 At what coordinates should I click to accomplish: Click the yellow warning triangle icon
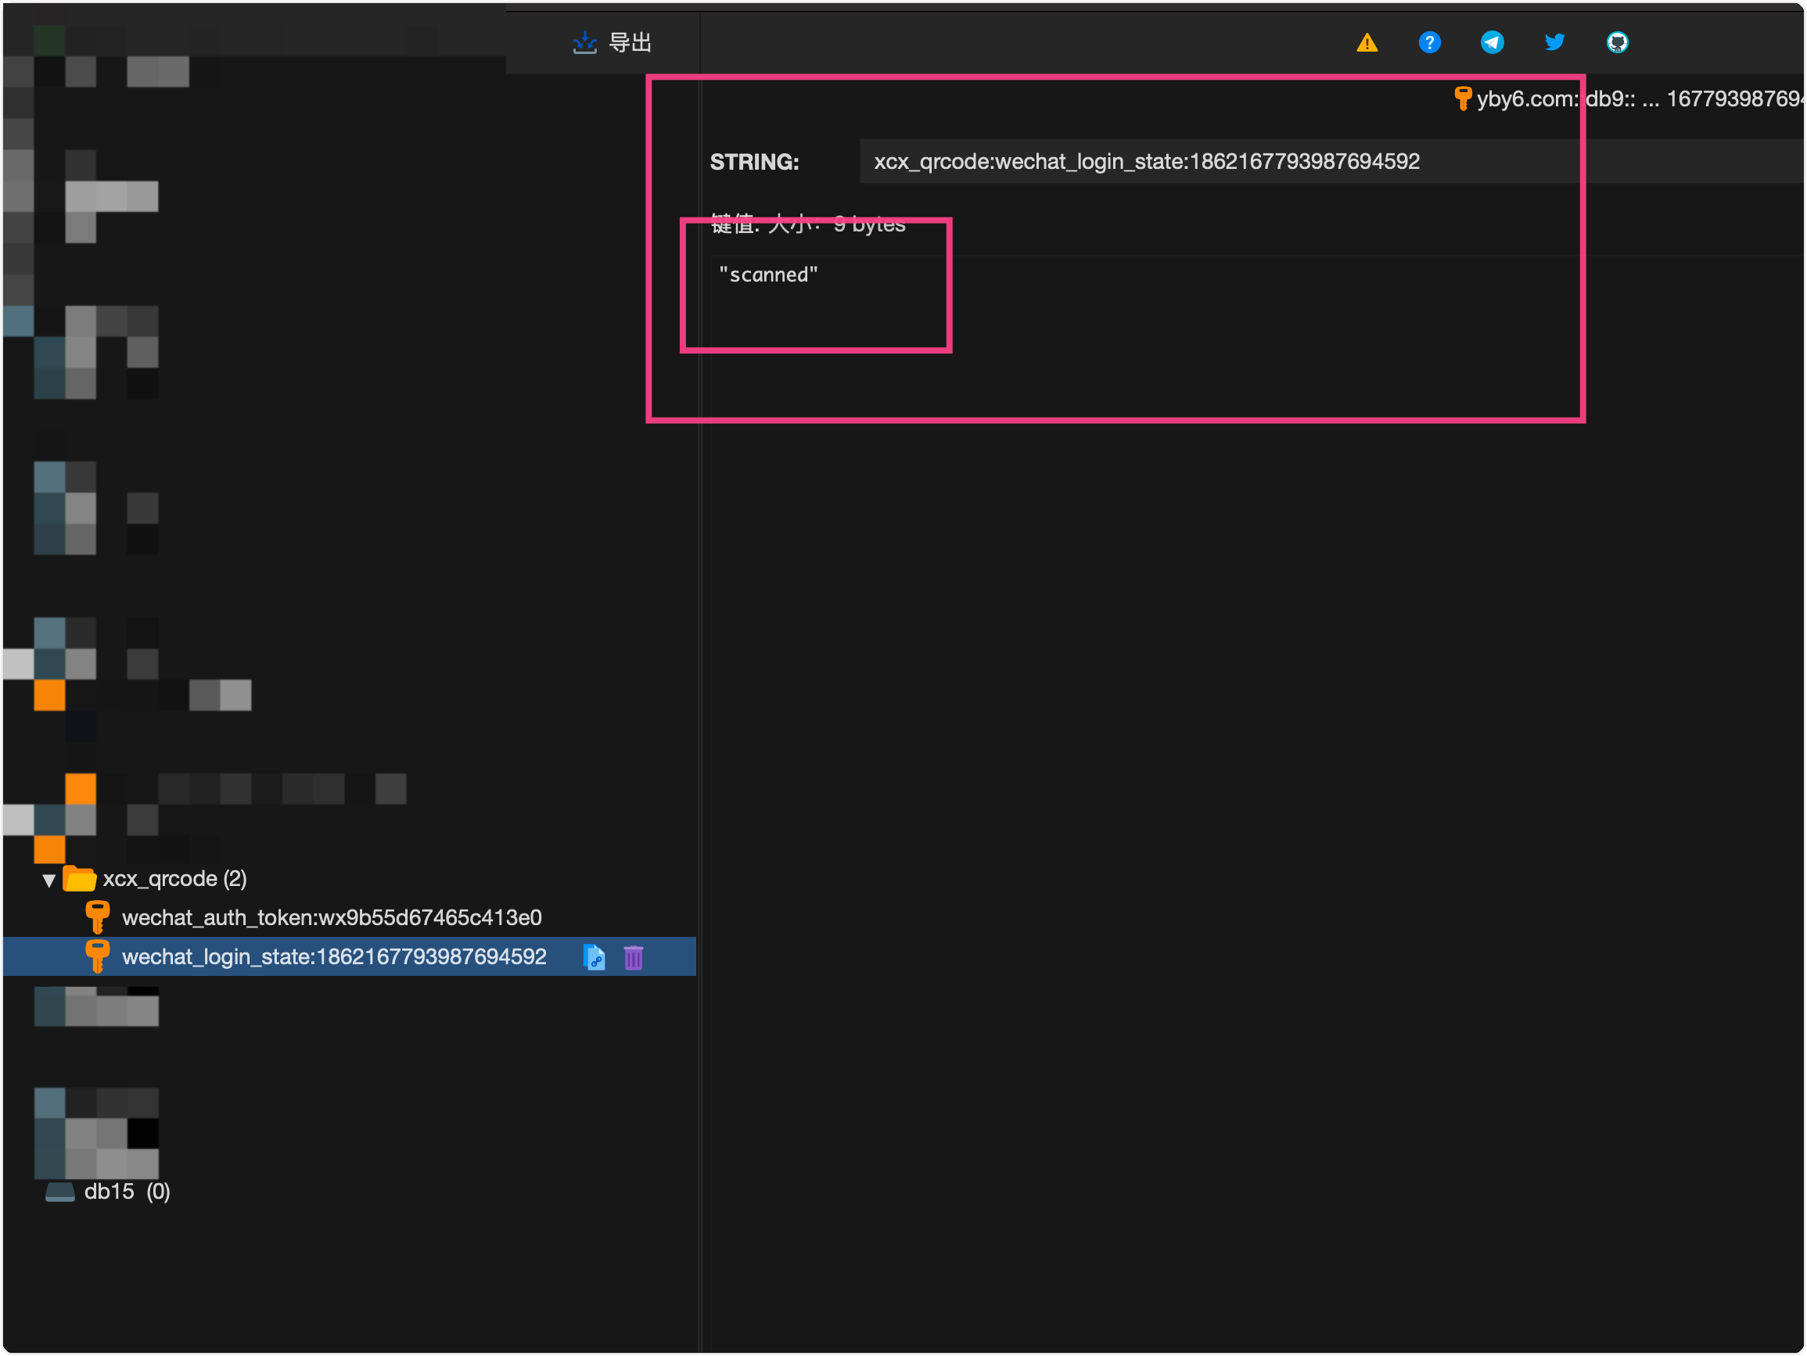coord(1367,42)
